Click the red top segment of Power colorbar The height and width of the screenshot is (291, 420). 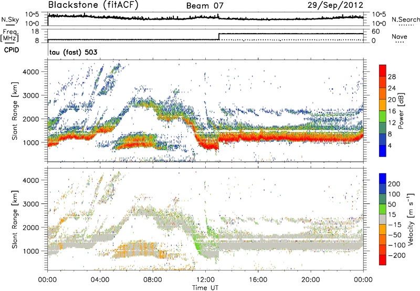click(383, 70)
